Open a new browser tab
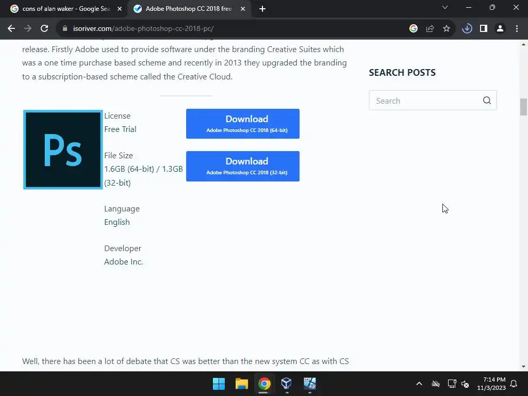Viewport: 528px width, 396px height. 262,9
